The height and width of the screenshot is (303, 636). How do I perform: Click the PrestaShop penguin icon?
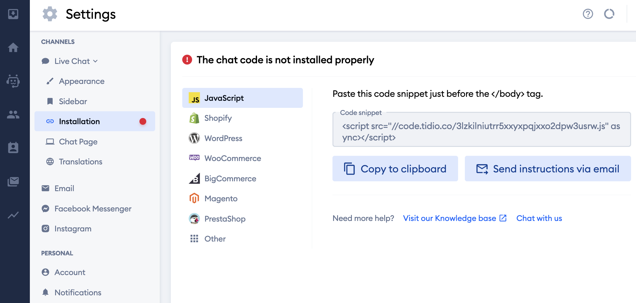pos(194,219)
